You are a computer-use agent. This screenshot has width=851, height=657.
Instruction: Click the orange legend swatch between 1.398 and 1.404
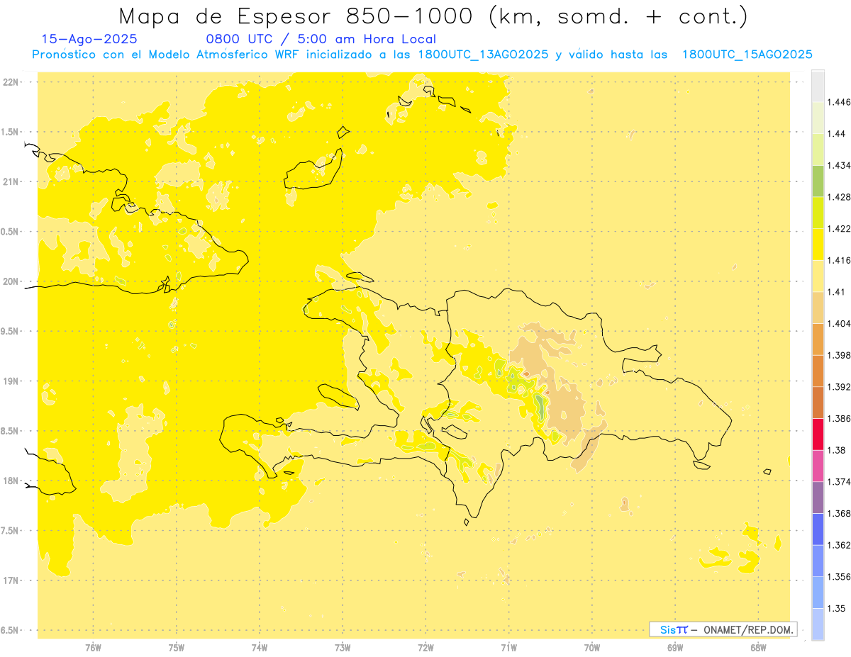(818, 339)
